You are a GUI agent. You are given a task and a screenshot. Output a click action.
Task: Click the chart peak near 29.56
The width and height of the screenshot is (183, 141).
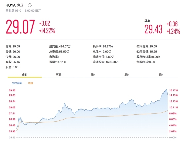coord(166,89)
